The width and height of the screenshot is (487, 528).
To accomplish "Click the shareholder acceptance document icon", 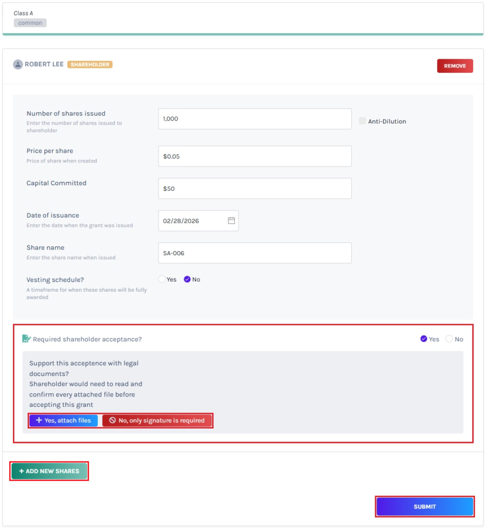I will [x=26, y=338].
